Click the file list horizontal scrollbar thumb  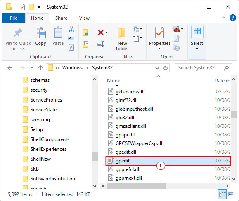tap(136, 186)
